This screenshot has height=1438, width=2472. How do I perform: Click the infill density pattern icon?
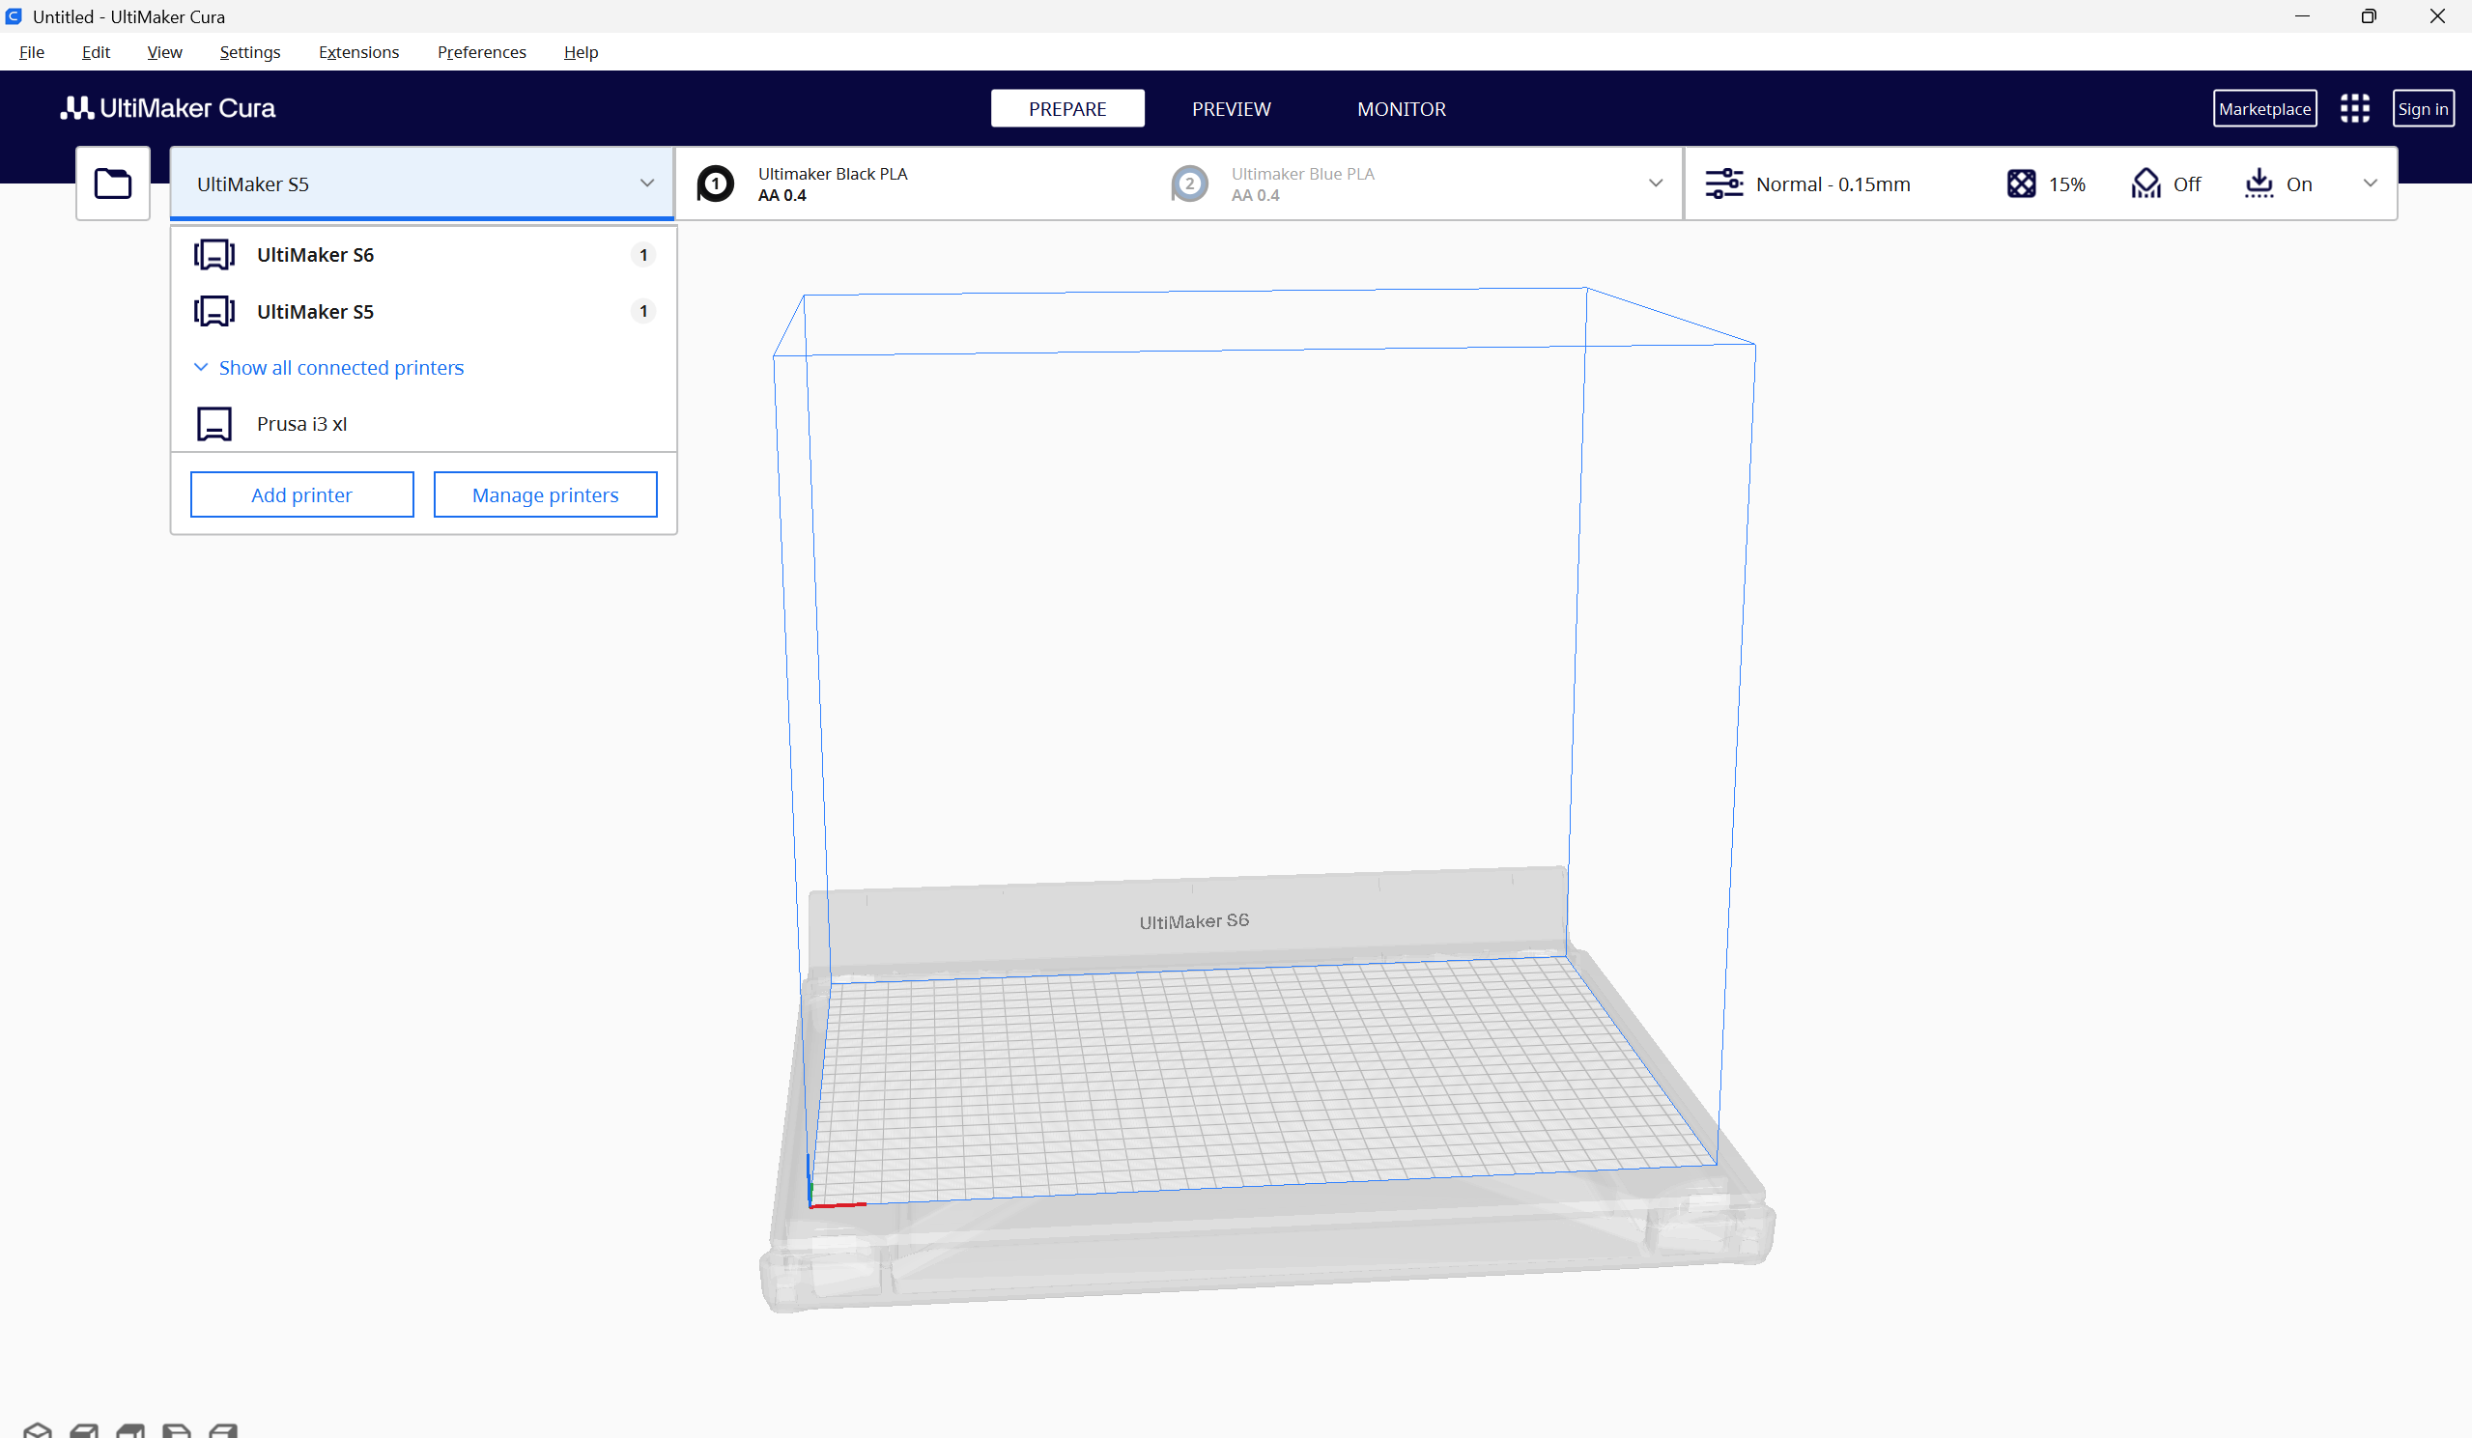pyautogui.click(x=2021, y=183)
